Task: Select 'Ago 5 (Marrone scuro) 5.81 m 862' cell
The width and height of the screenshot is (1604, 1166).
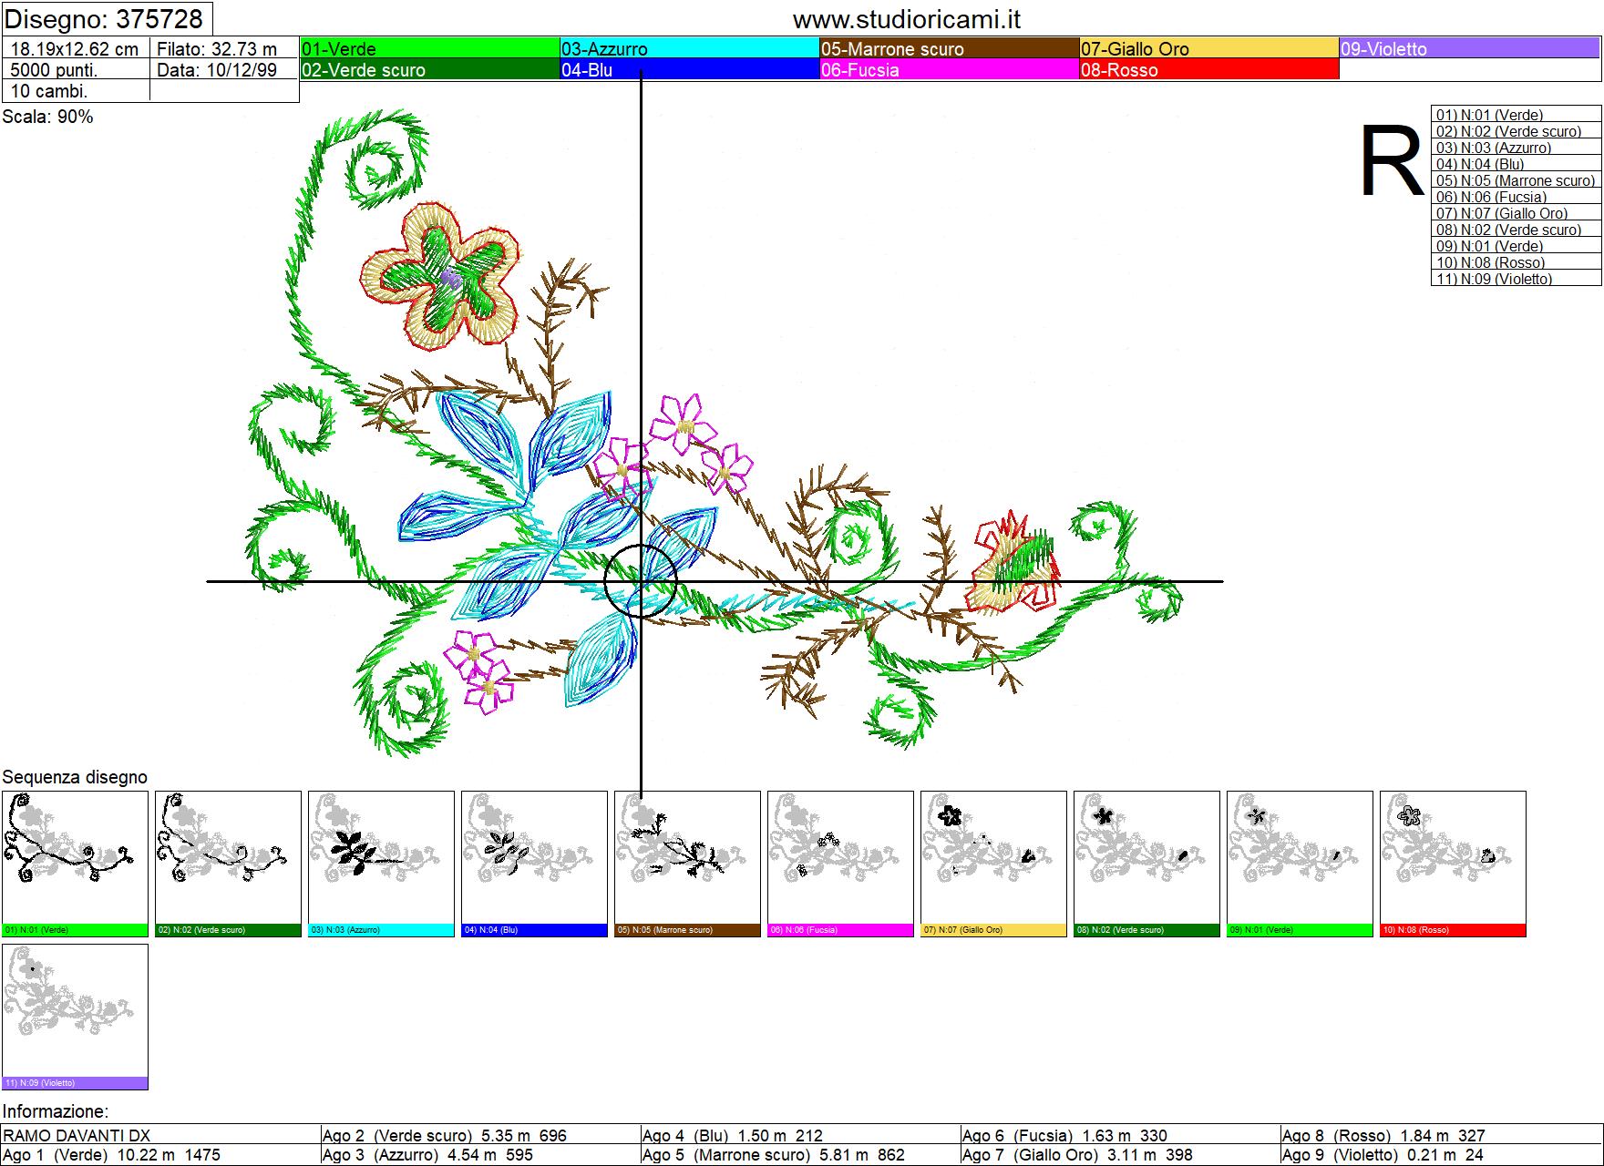Action: [x=800, y=1155]
